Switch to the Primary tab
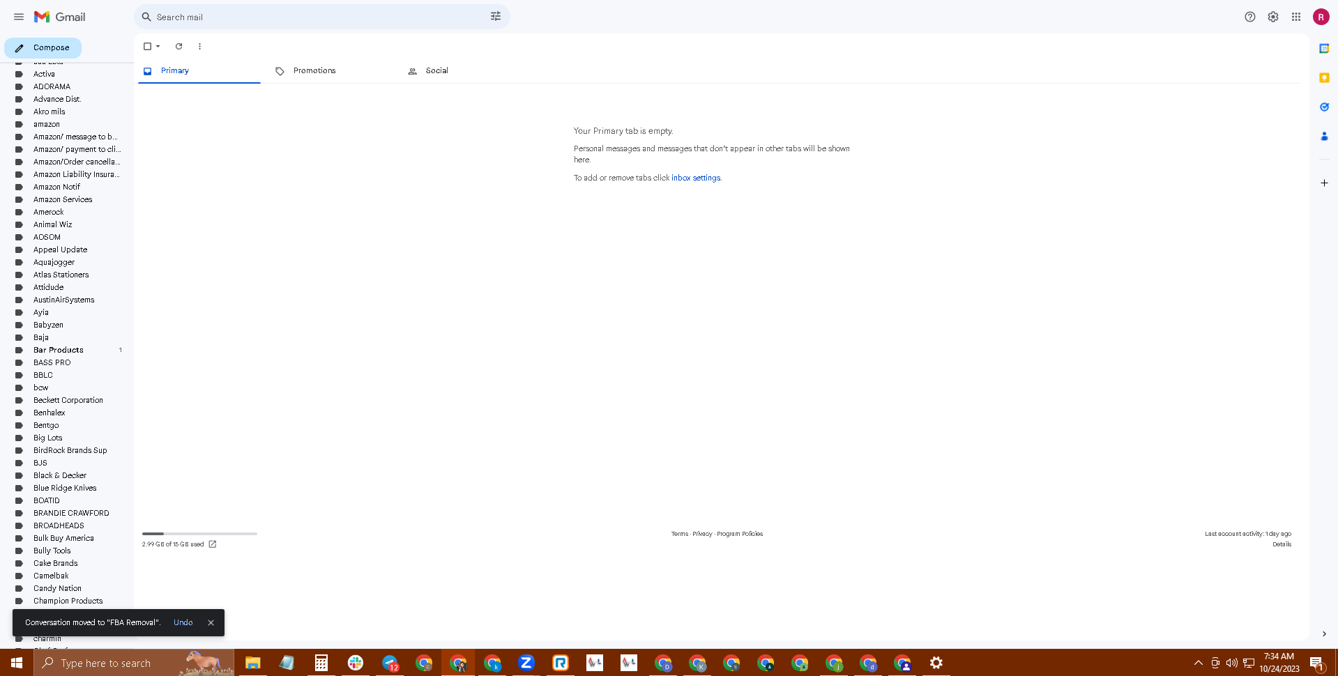The width and height of the screenshot is (1338, 676). click(x=199, y=71)
